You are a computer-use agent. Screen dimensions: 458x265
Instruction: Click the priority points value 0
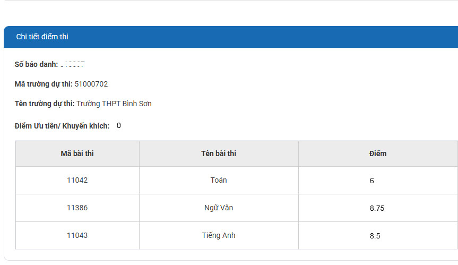coord(119,126)
